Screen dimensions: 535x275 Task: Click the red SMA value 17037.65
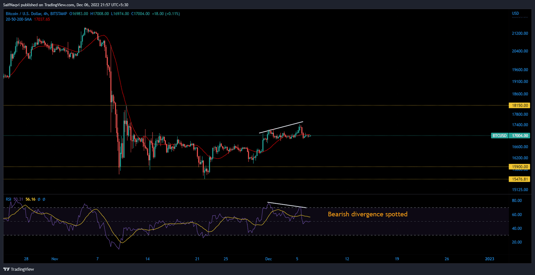[42, 19]
